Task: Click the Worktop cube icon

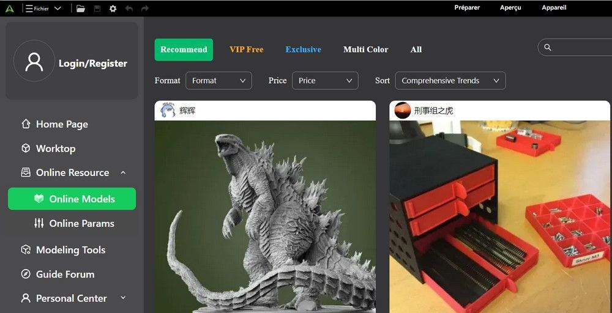Action: point(26,148)
